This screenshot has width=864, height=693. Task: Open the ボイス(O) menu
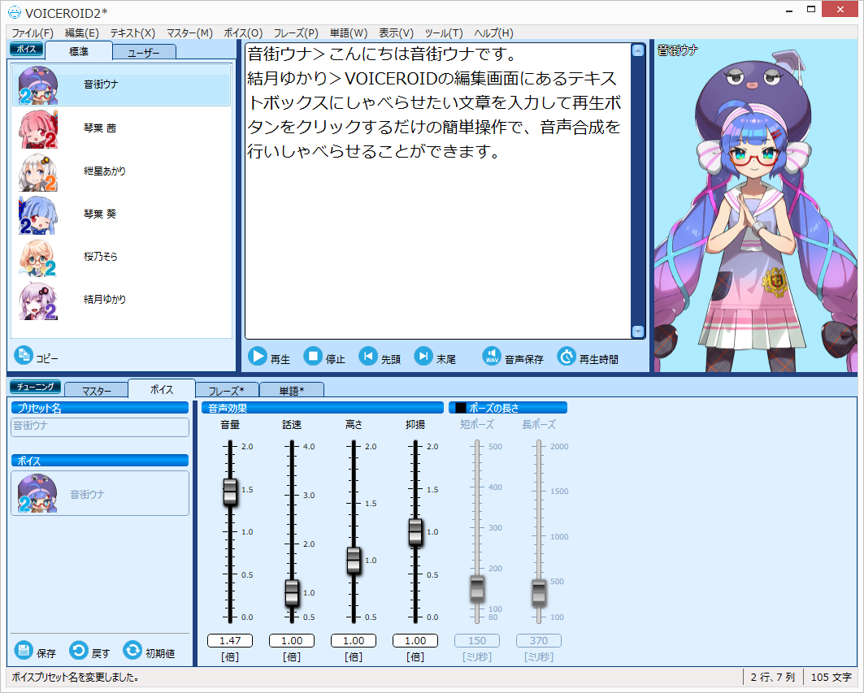[243, 33]
